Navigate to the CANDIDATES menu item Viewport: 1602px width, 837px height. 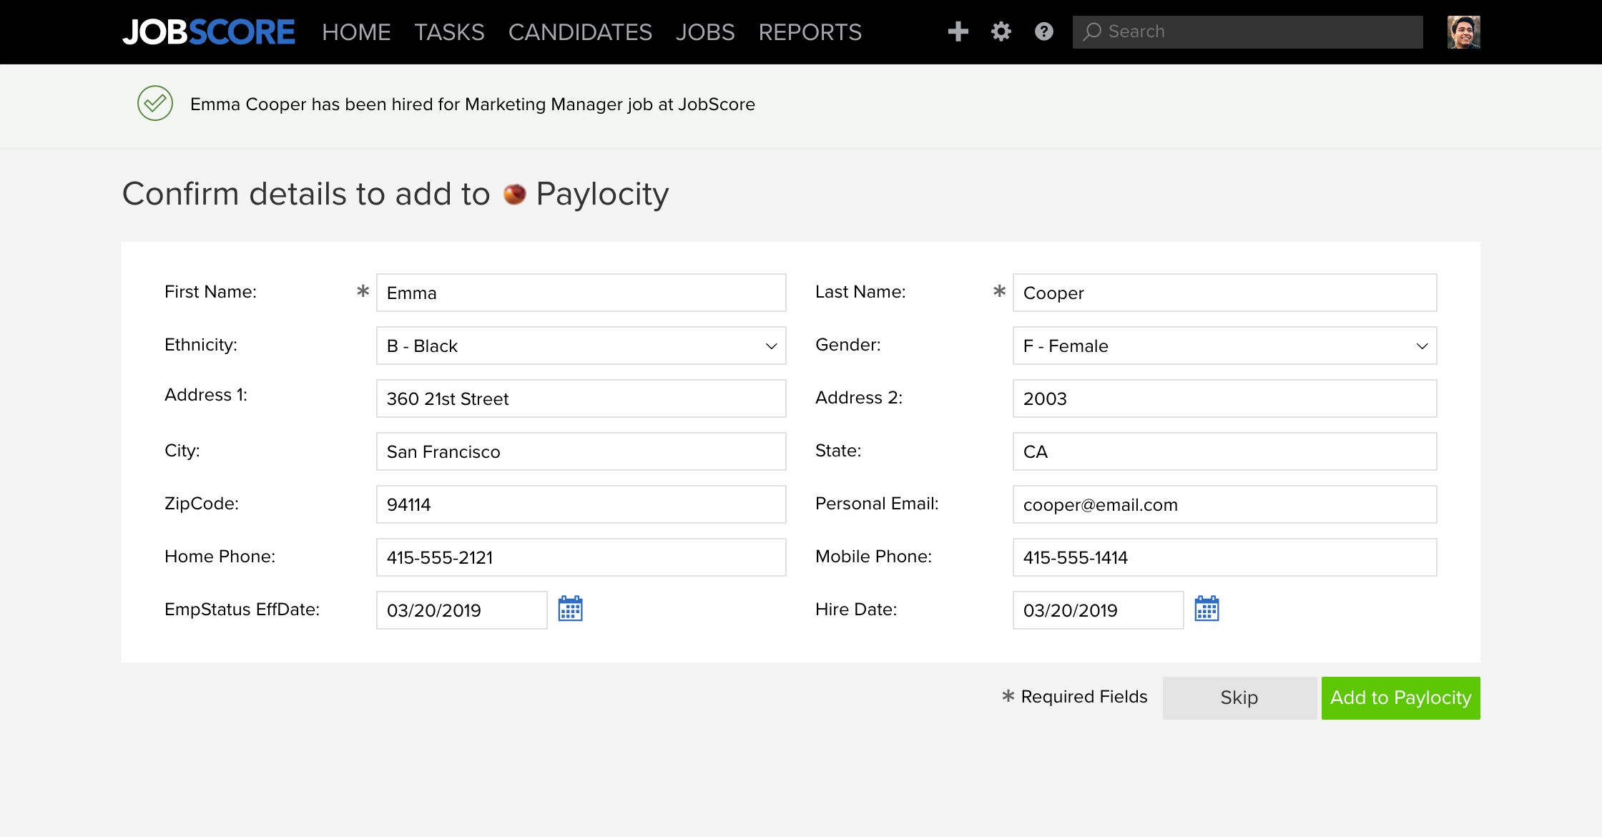tap(579, 31)
